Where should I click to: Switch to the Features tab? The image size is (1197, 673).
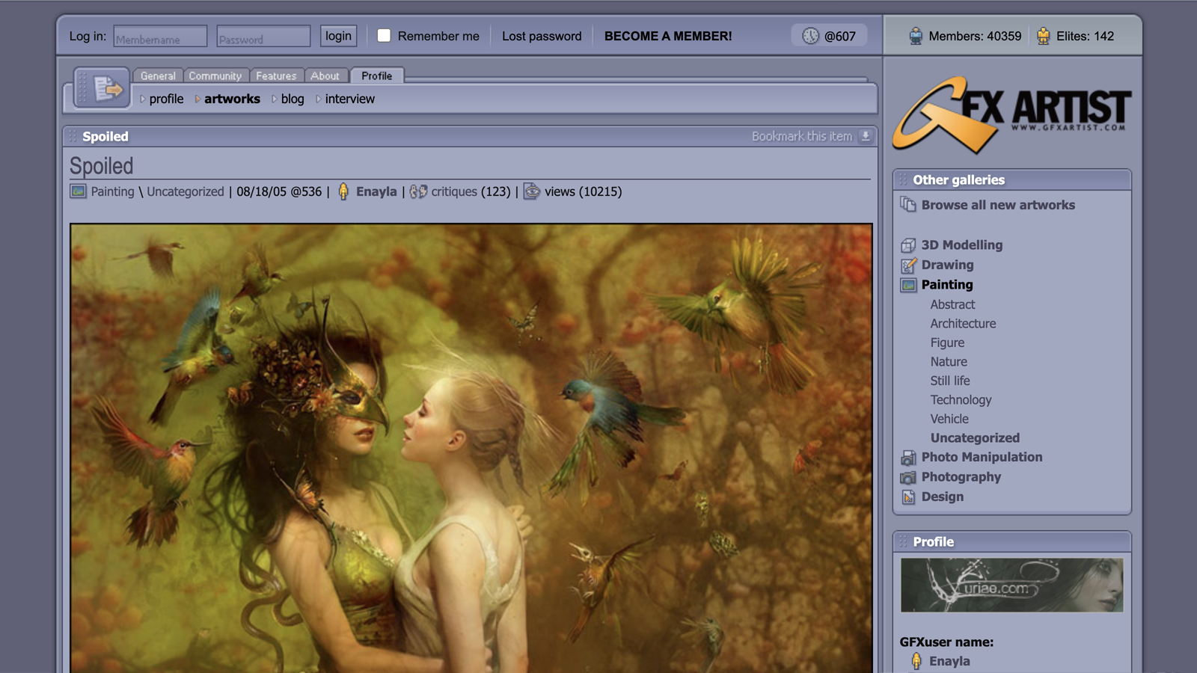tap(276, 76)
